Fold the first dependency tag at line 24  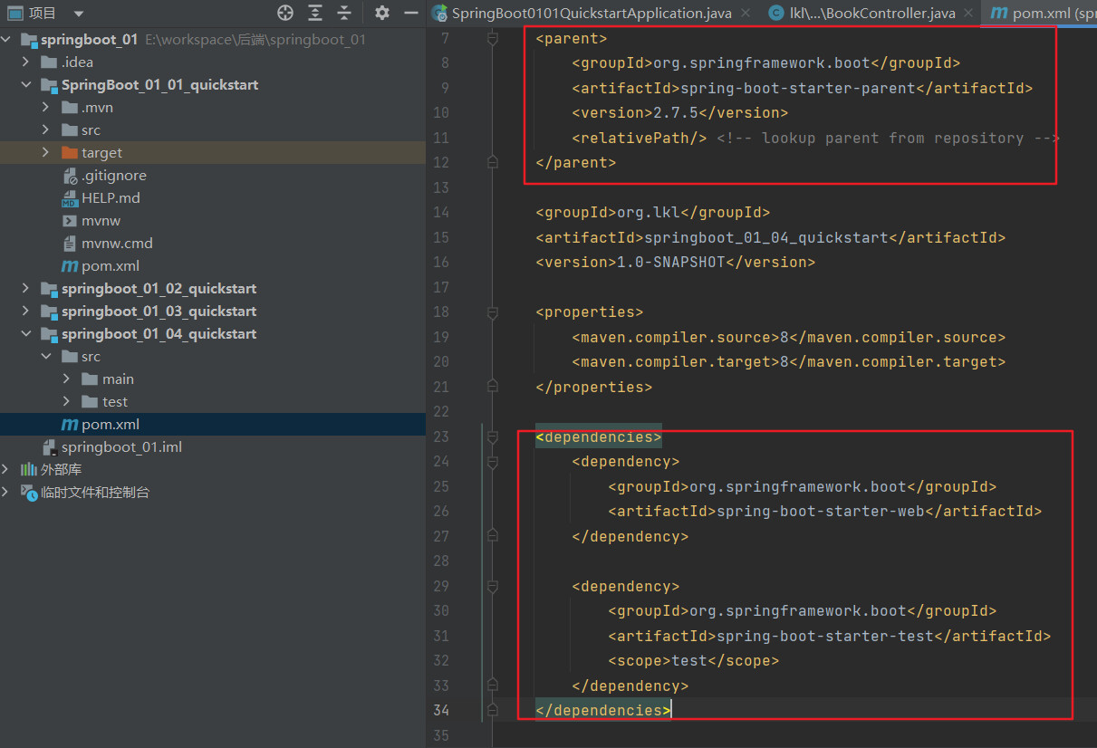492,462
